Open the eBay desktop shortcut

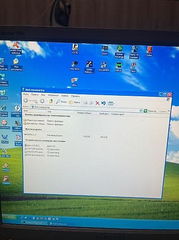[x=75, y=82]
